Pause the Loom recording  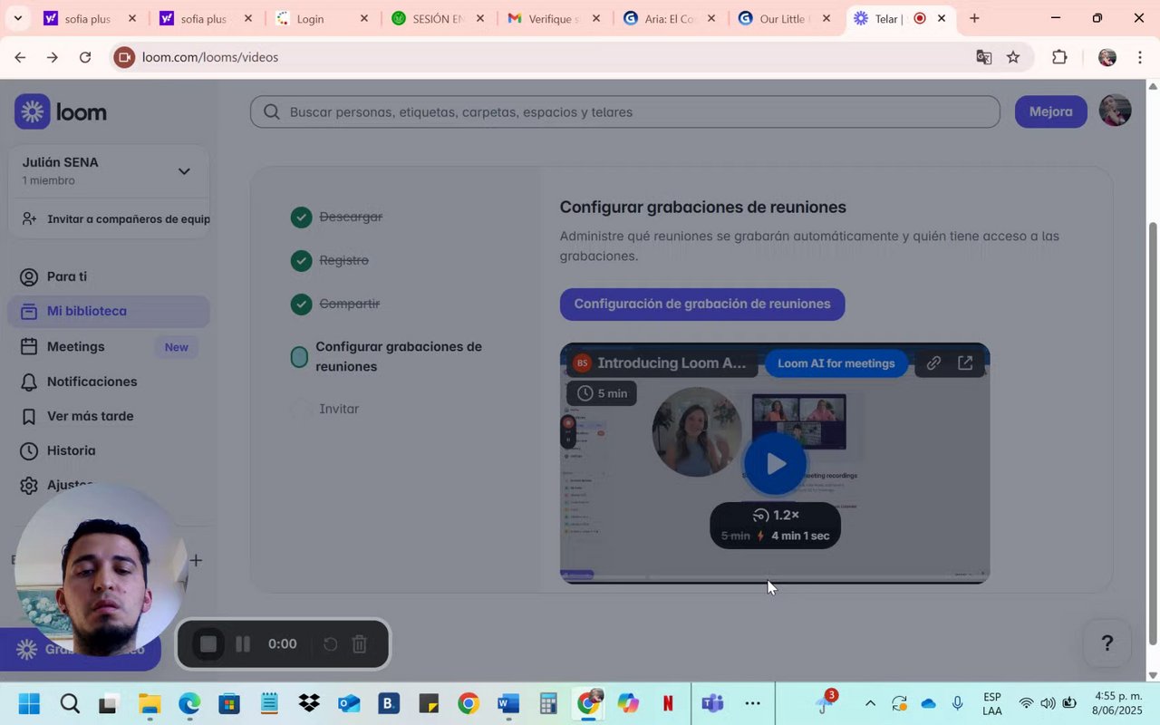coord(243,644)
